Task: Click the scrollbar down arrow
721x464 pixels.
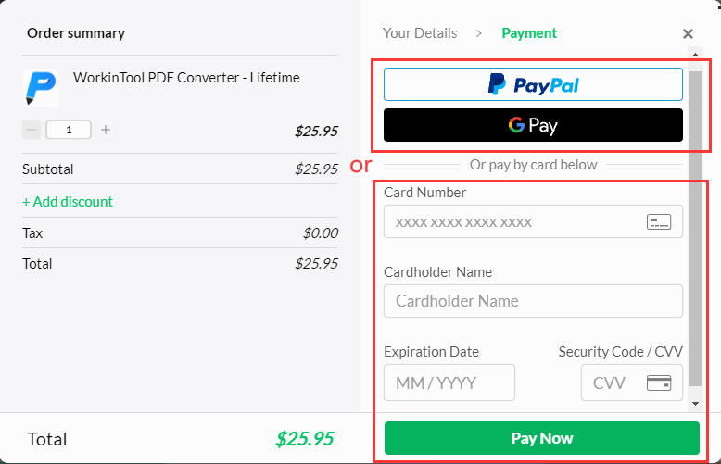Action: coord(695,404)
